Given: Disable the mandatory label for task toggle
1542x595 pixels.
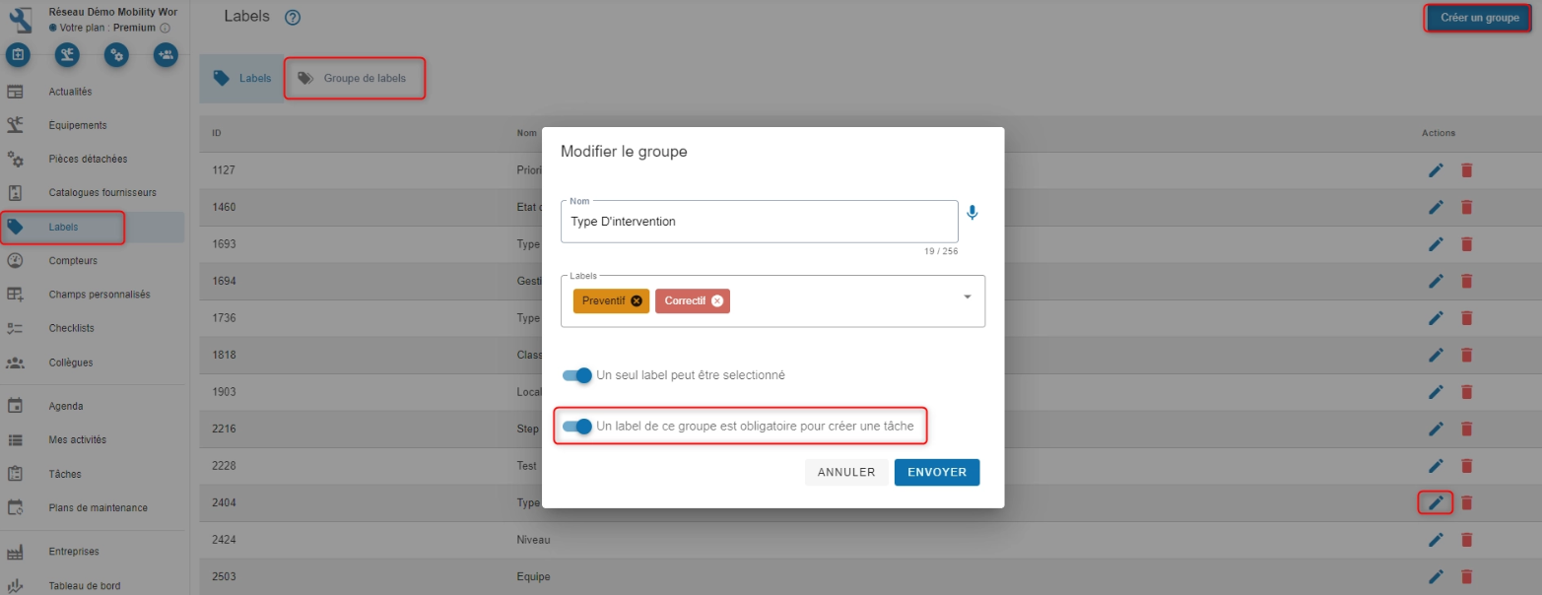Looking at the screenshot, I should (577, 427).
